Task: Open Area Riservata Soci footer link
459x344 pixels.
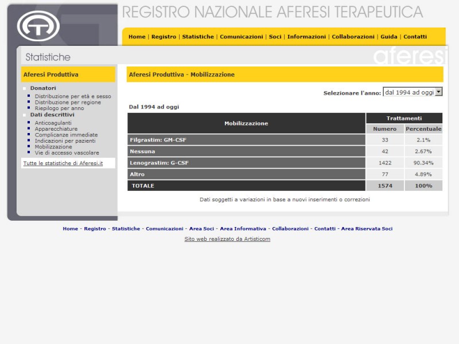Action: 367,229
